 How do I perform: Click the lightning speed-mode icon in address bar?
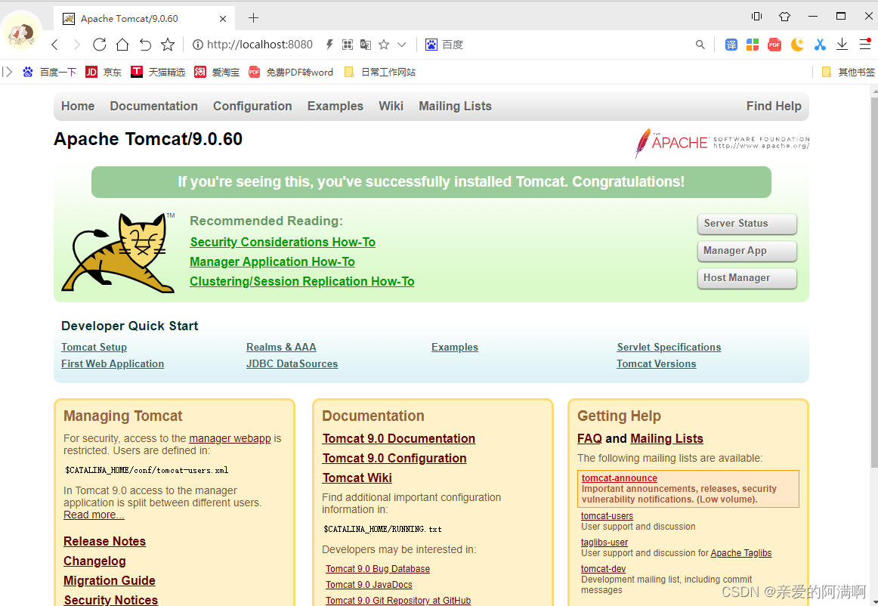point(329,45)
